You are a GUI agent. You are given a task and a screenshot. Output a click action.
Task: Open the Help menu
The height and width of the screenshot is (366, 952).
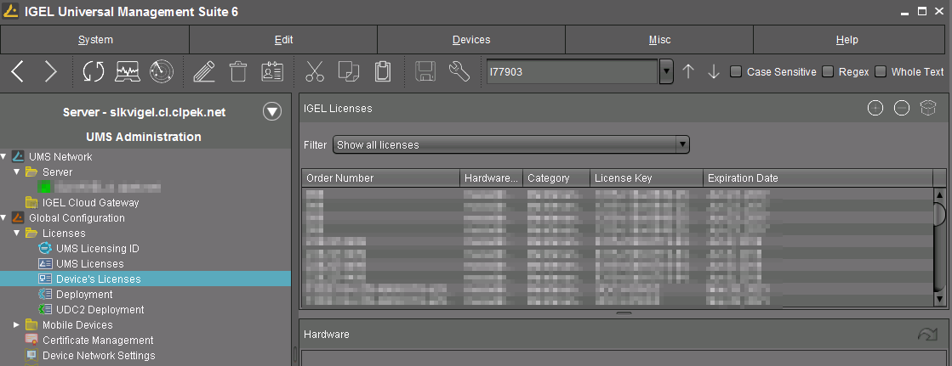coord(847,40)
